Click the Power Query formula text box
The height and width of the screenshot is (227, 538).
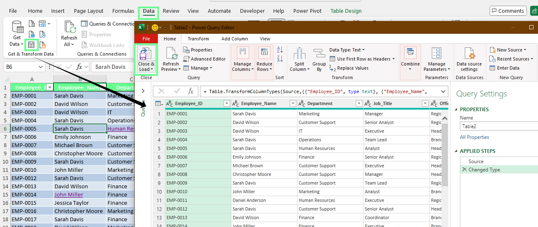click(x=319, y=91)
